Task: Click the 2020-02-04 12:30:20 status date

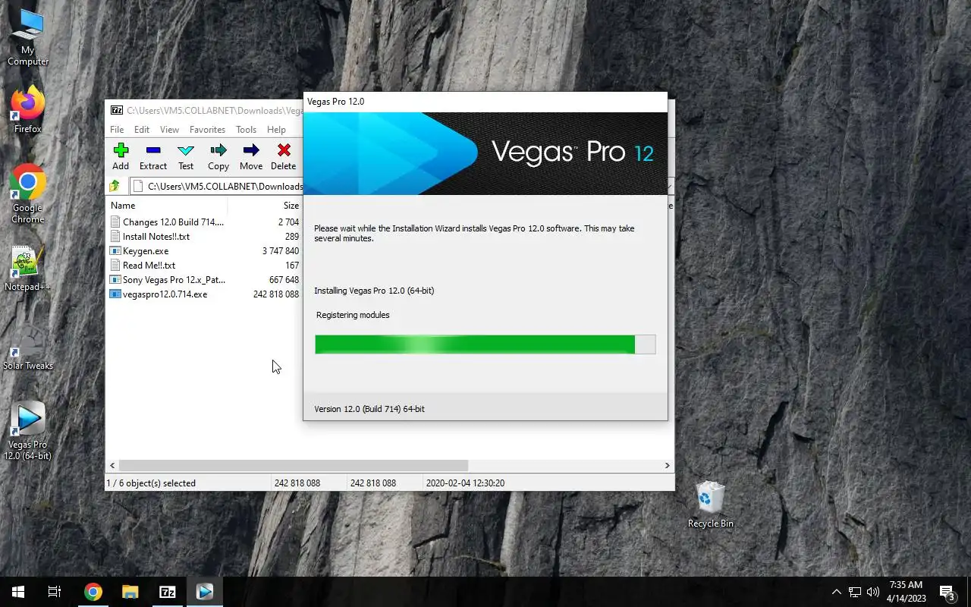Action: pyautogui.click(x=465, y=483)
